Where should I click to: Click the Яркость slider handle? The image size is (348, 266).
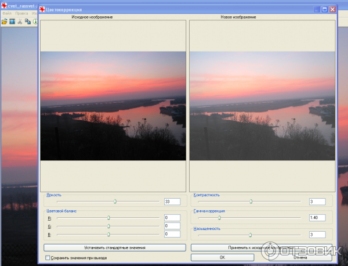pyautogui.click(x=115, y=202)
